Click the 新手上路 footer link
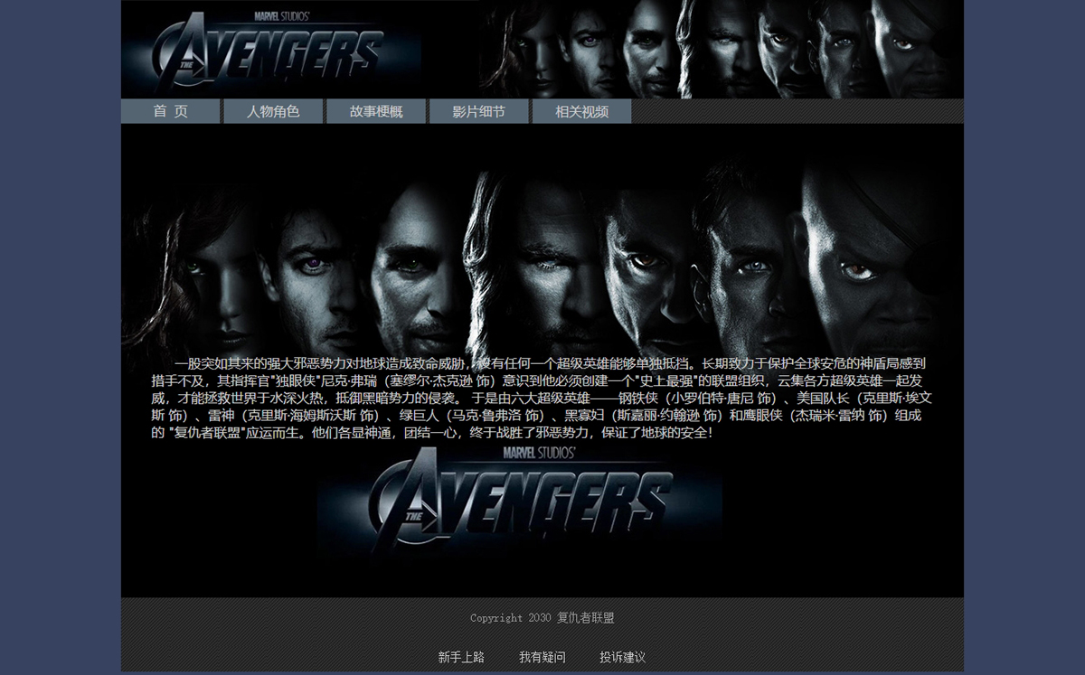The image size is (1085, 675). 461,657
